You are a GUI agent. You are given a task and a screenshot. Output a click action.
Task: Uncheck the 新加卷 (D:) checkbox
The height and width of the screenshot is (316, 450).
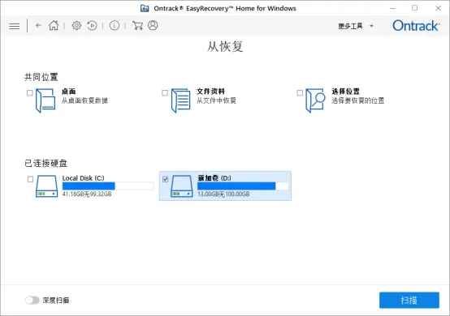click(166, 179)
